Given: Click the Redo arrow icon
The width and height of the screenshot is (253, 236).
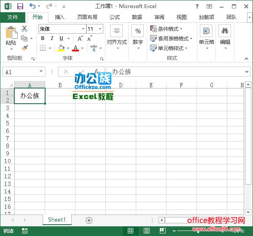Looking at the screenshot, I should point(49,6).
